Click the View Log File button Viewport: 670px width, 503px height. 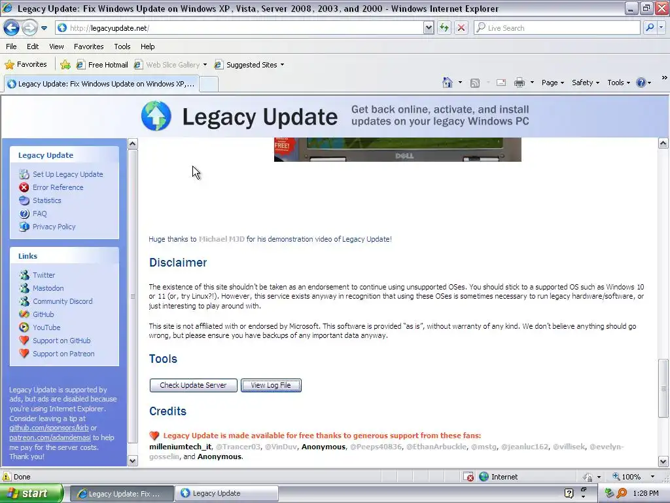[271, 385]
